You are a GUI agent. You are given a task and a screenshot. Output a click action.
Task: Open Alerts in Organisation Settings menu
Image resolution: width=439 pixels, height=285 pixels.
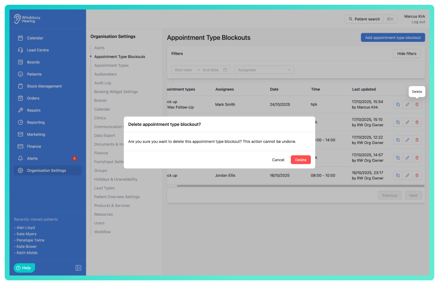(x=99, y=48)
